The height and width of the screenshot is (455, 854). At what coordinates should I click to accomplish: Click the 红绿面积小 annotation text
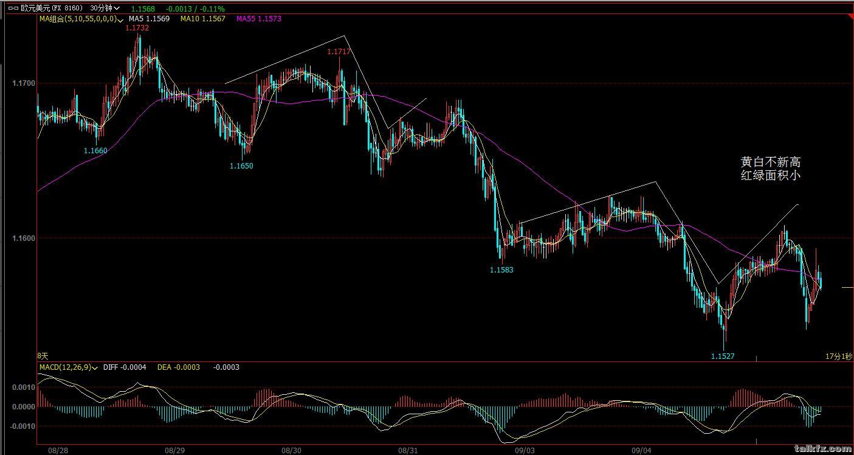click(x=771, y=175)
